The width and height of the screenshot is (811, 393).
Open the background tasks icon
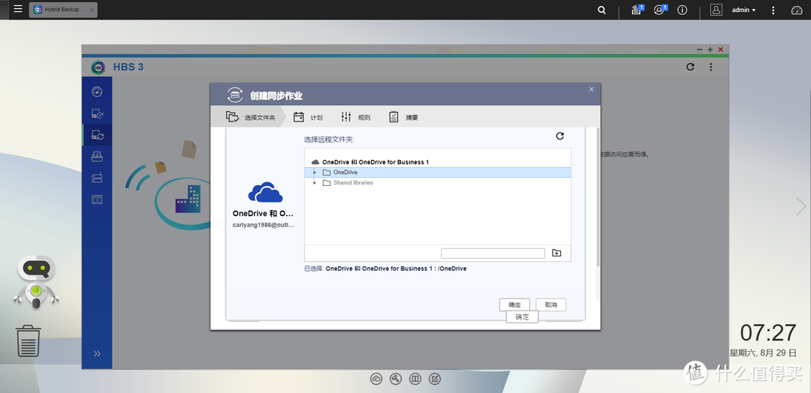[x=637, y=10]
